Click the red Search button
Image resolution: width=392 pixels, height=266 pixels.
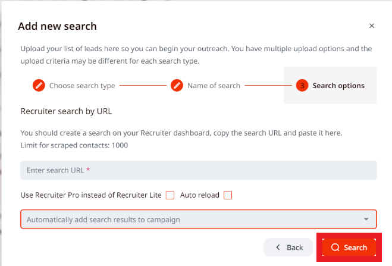pos(349,248)
